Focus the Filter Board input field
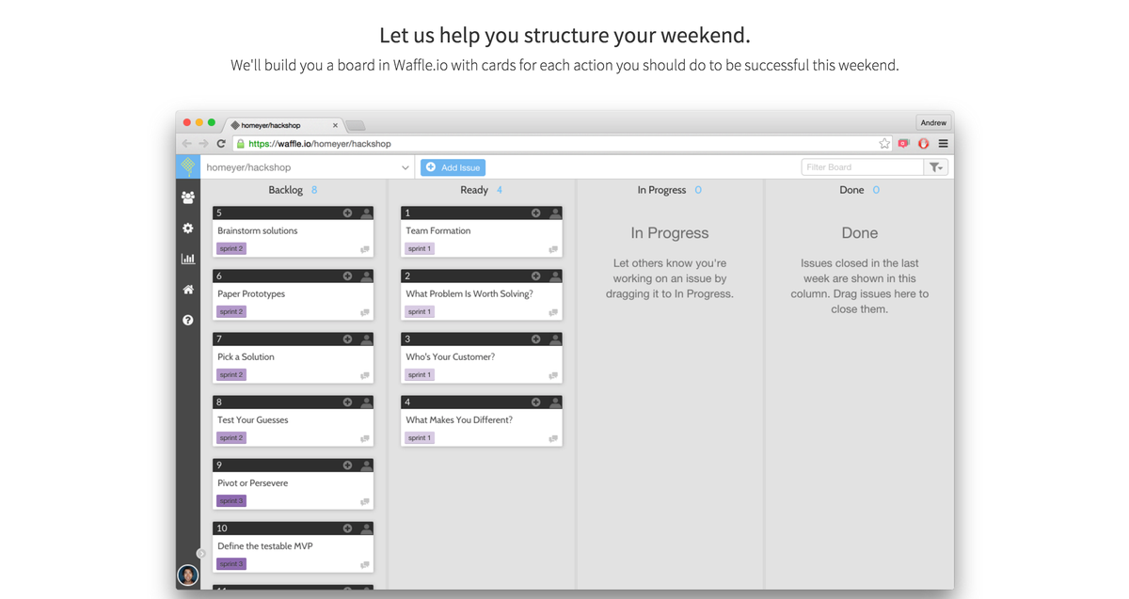Viewport: 1129px width, 599px height. (863, 167)
